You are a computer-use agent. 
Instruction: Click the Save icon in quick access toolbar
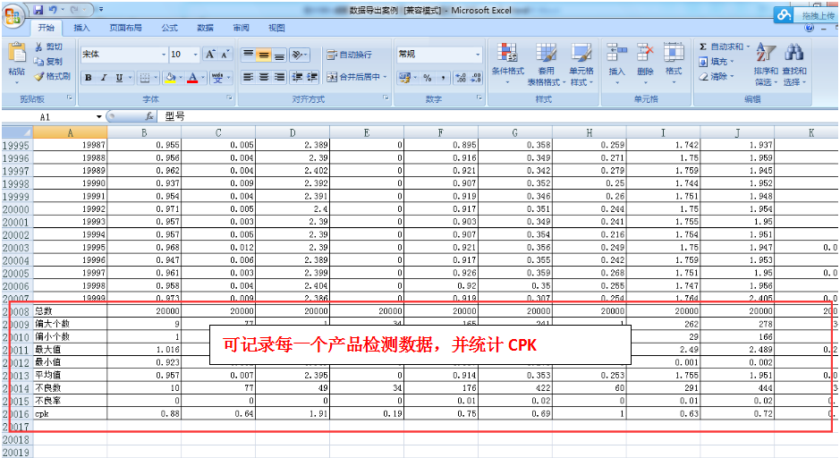pos(38,10)
